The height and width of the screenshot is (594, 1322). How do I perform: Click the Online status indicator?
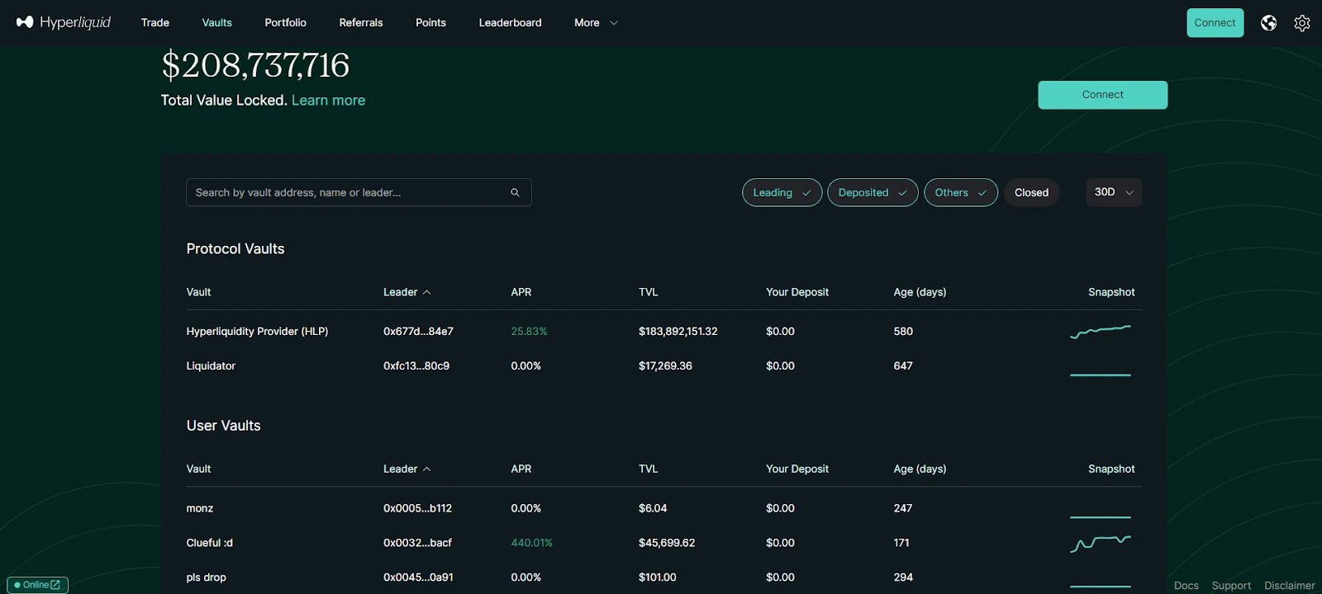coord(37,585)
